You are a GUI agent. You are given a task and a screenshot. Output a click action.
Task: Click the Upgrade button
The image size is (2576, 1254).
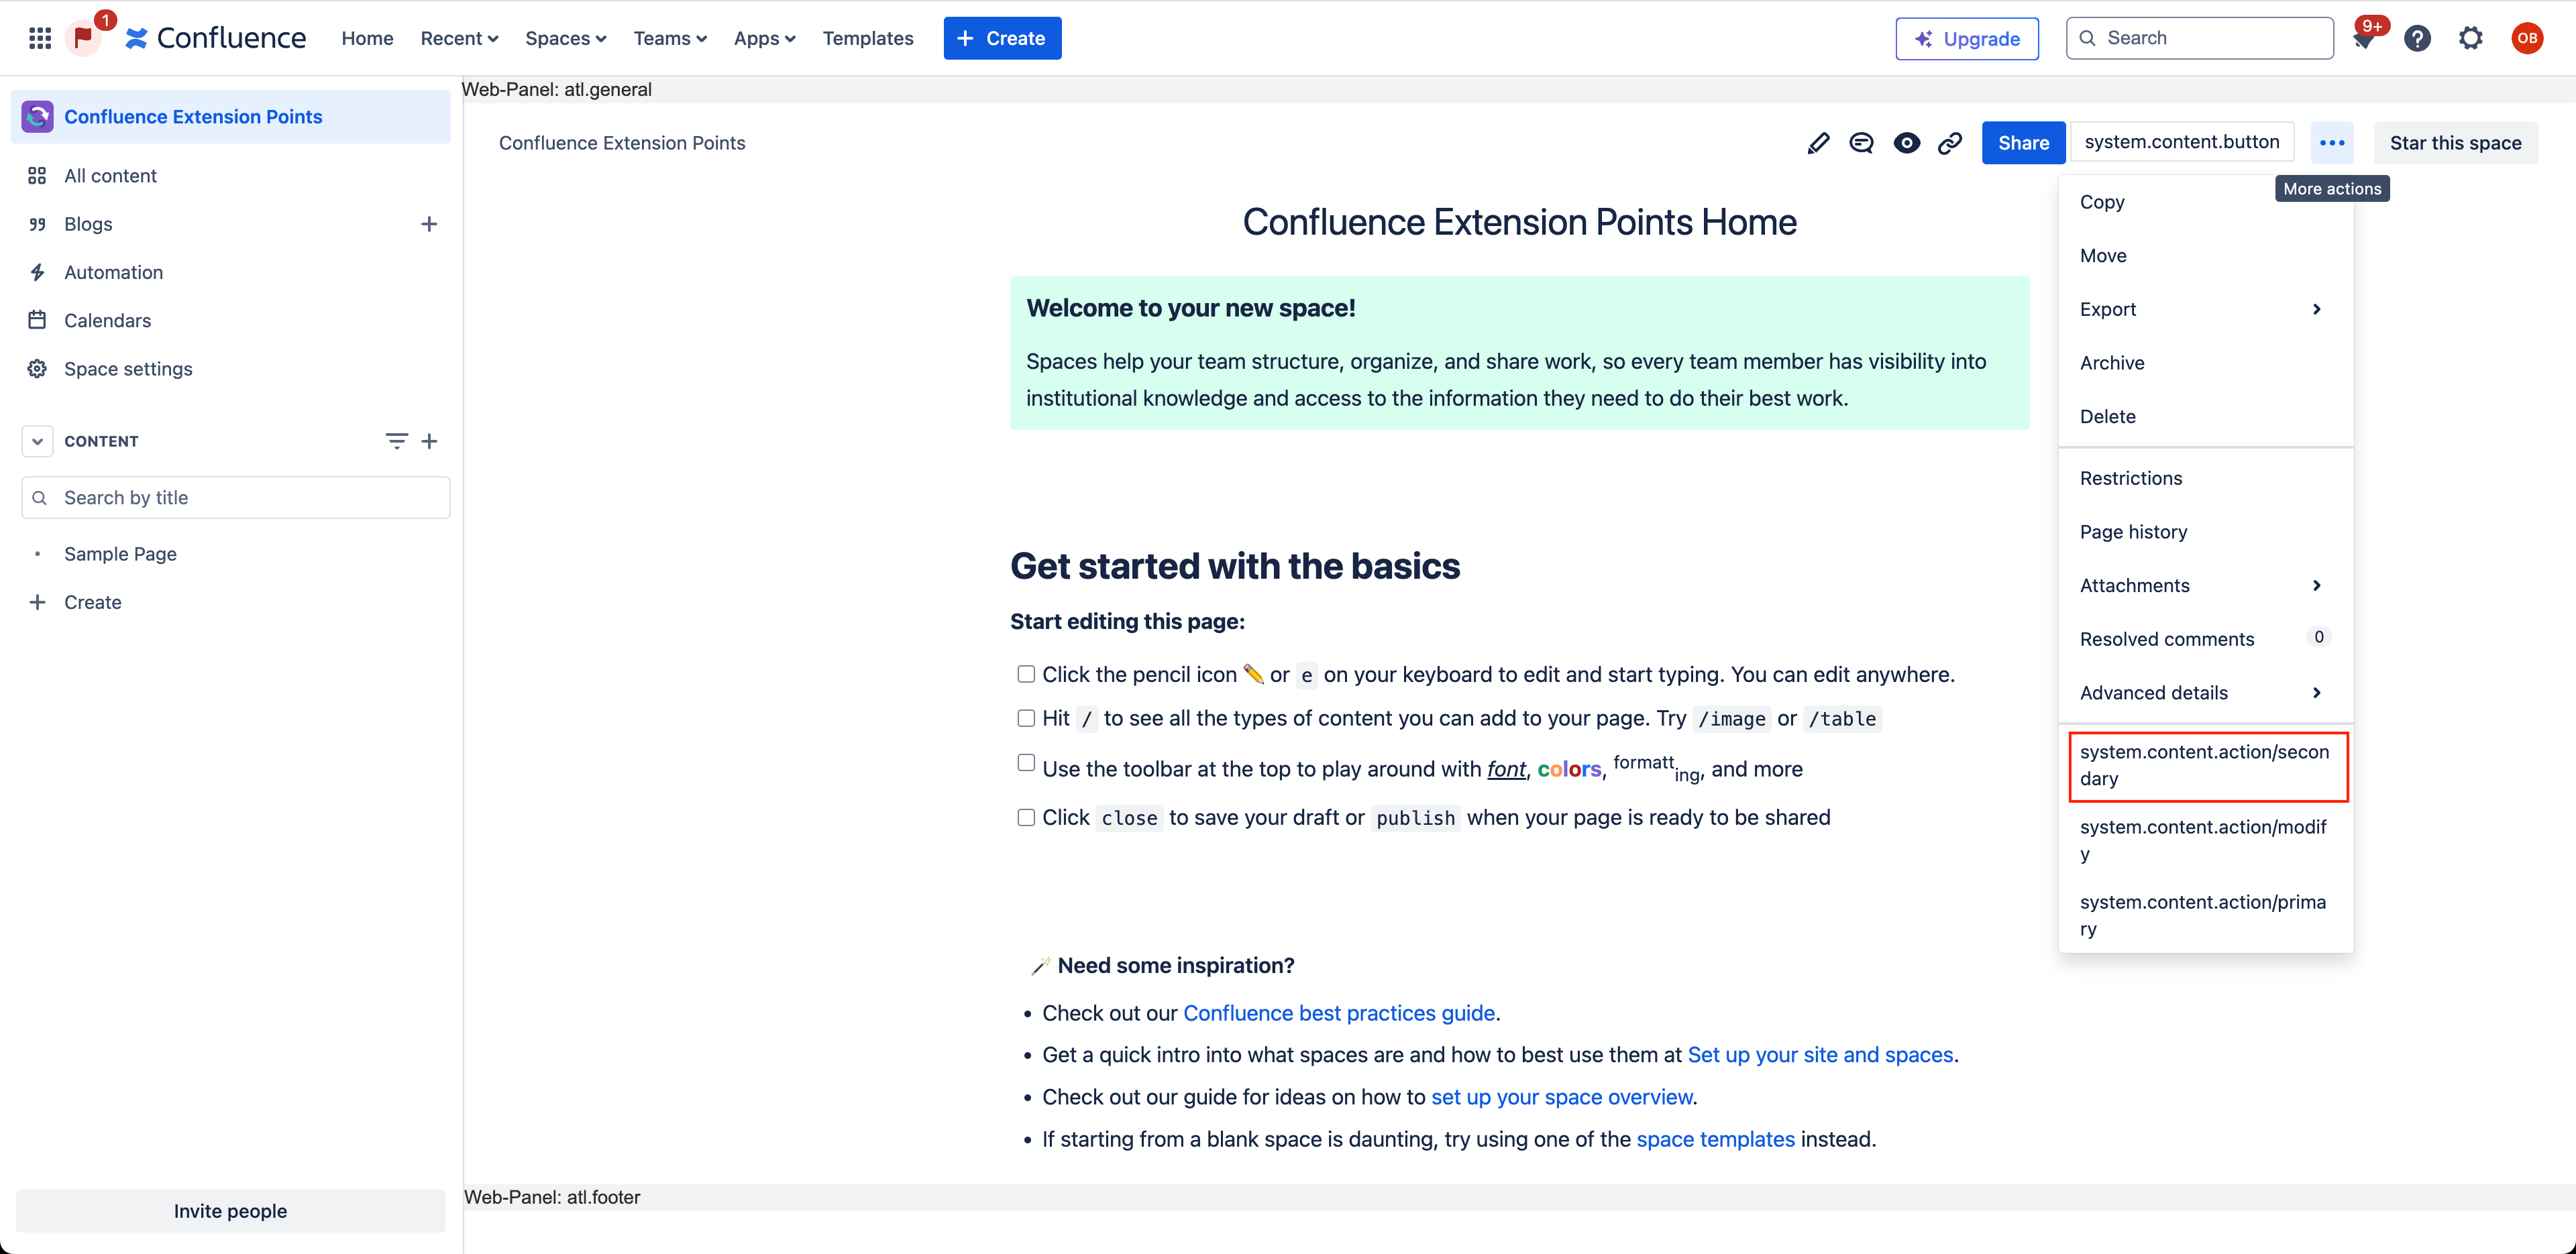(1966, 38)
